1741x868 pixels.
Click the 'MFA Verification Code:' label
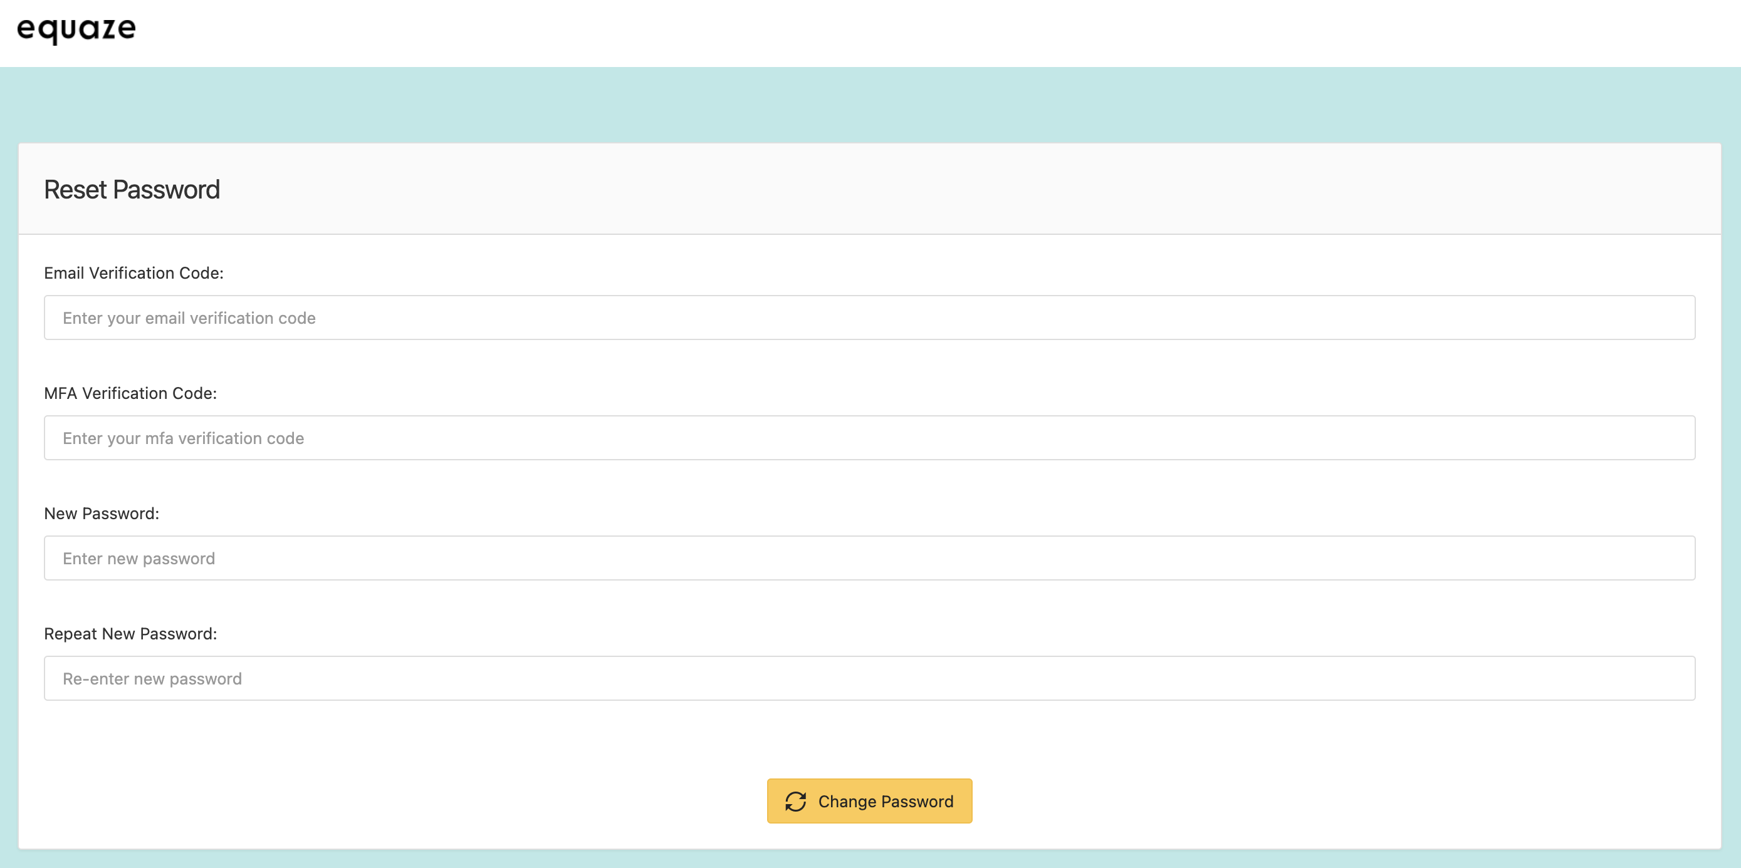pos(130,393)
